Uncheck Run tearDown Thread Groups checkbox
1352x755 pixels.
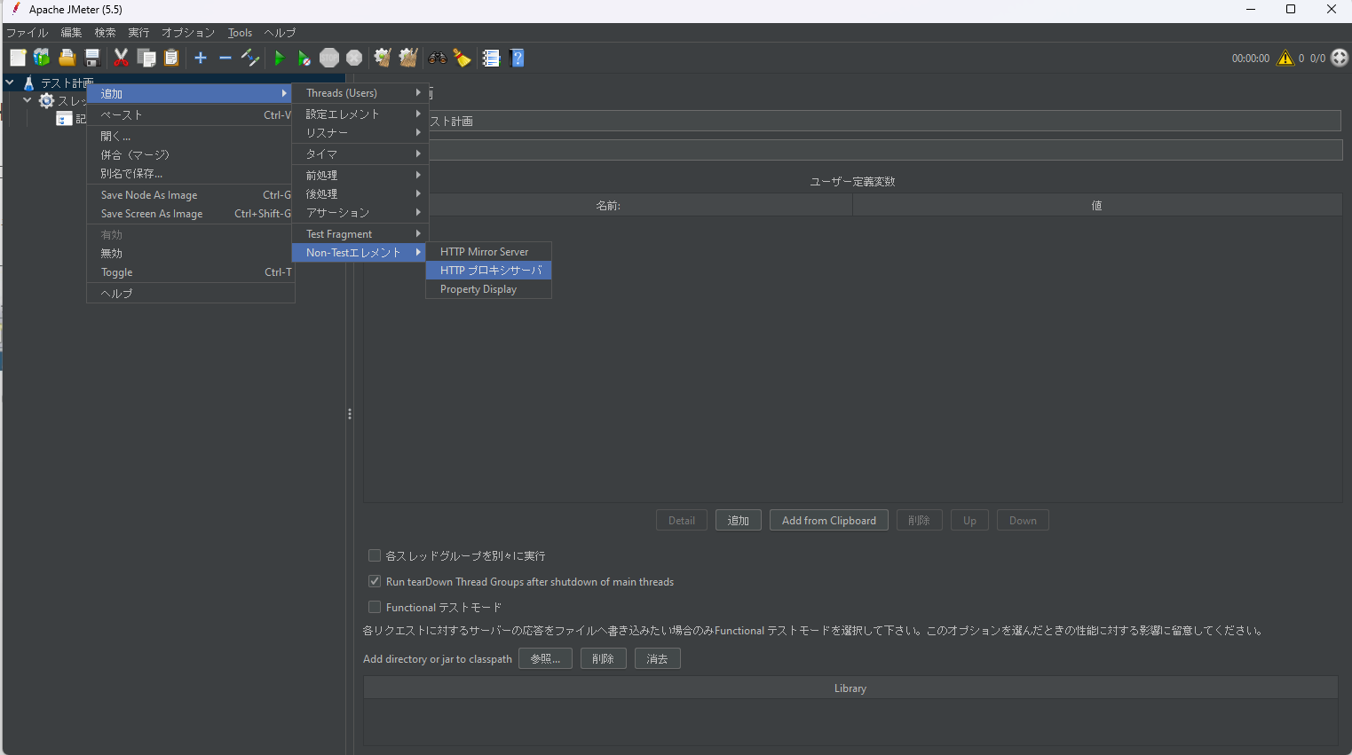[x=375, y=581]
